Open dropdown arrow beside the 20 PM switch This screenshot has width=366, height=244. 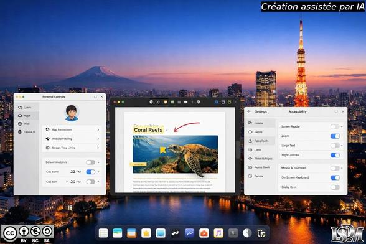tap(98, 182)
